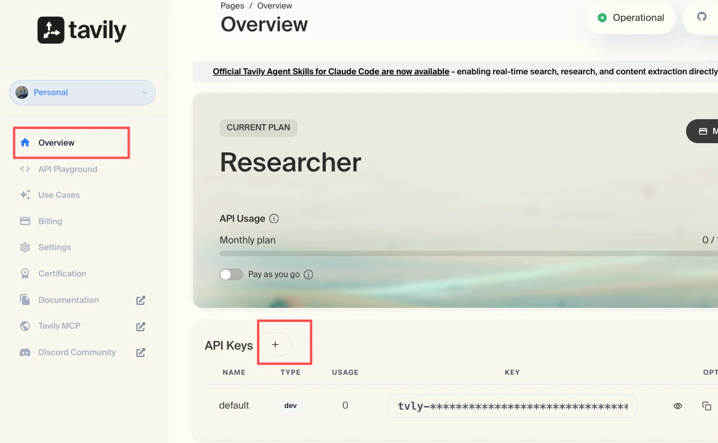Click the Settings gear icon
This screenshot has width=718, height=443.
click(25, 247)
